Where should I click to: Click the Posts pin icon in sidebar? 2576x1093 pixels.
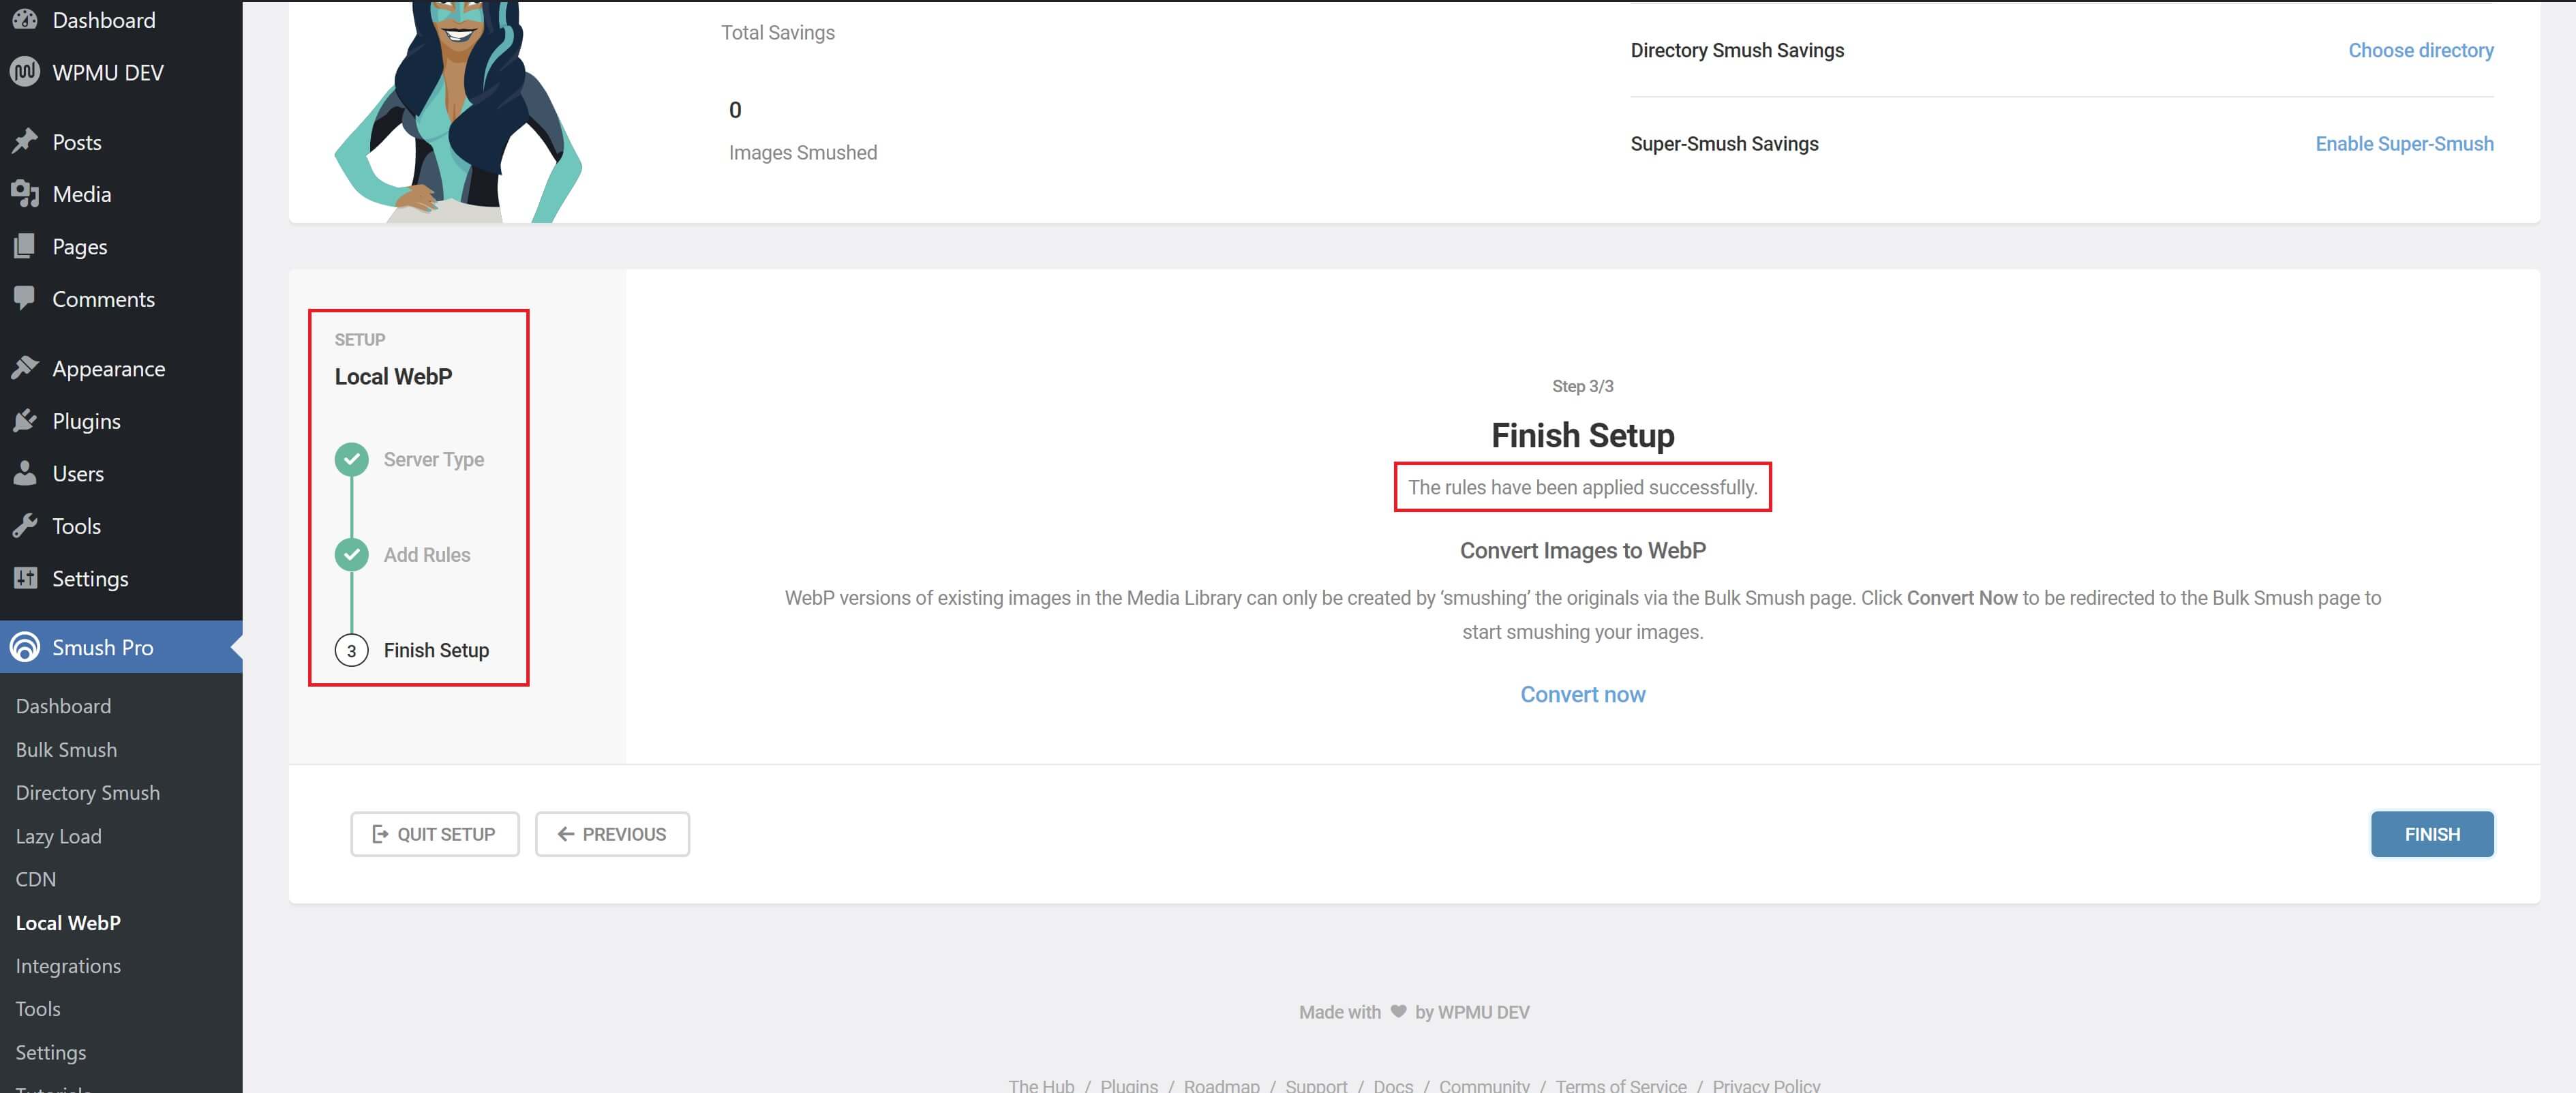(25, 142)
